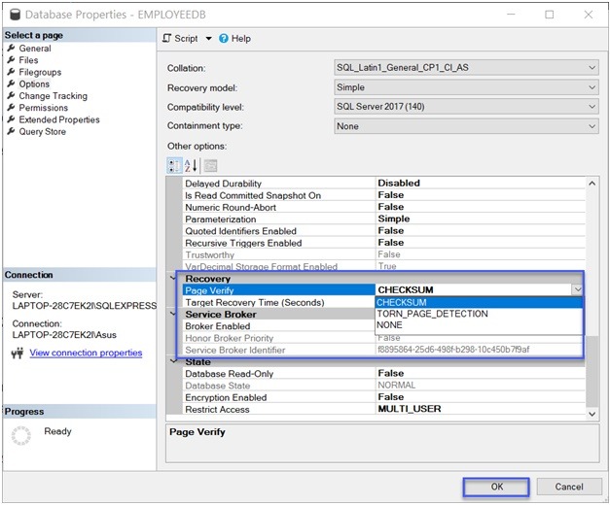Click the Categorized view icon

coord(174,166)
